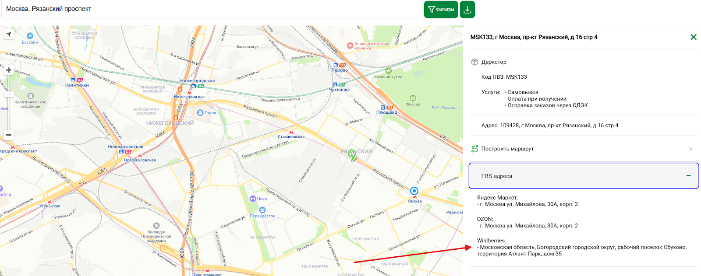Click the Нижегородская metro station icon
The image size is (701, 276).
[189, 92]
